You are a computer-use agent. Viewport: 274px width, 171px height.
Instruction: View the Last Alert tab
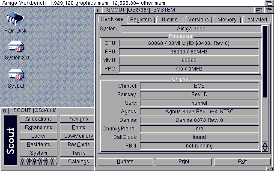[256, 20]
